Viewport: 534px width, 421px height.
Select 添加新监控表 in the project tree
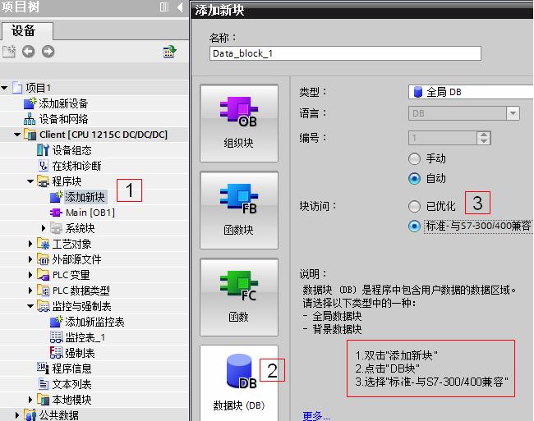click(94, 322)
